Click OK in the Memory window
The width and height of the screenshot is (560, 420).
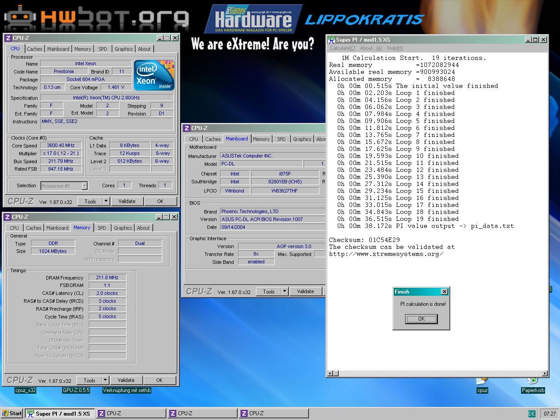159,380
